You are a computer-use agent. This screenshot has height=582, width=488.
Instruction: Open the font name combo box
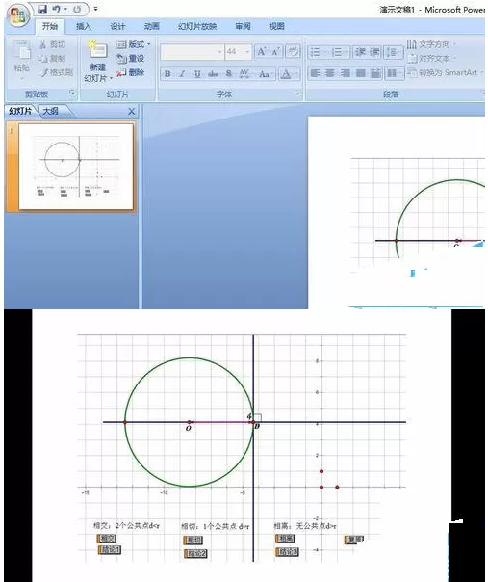coord(193,52)
